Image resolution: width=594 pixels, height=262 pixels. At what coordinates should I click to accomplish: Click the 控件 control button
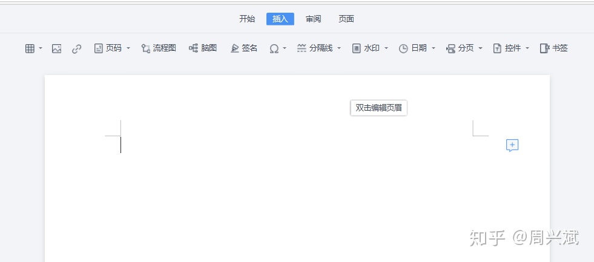pyautogui.click(x=507, y=48)
